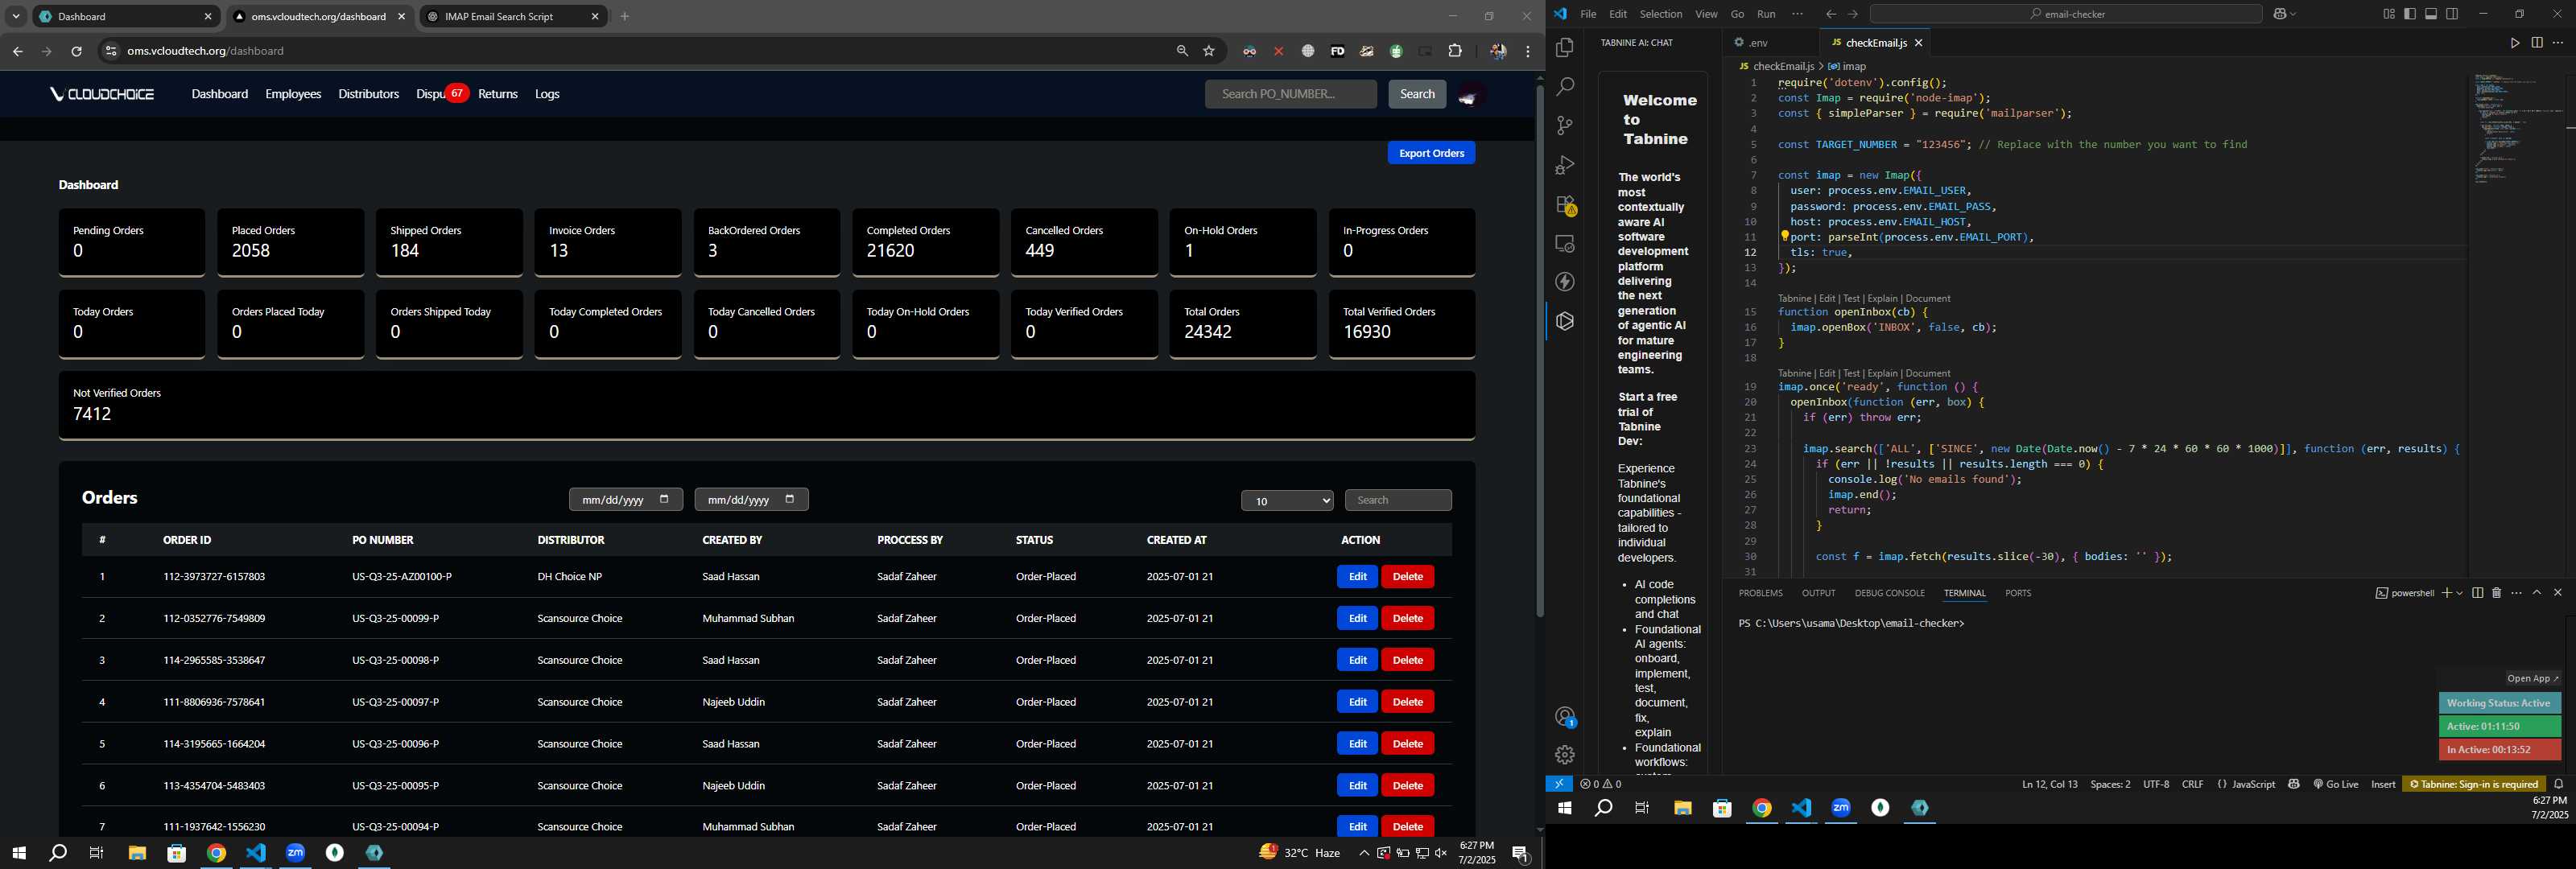Open more actions in terminal panel
2576x869 pixels.
(x=2516, y=593)
